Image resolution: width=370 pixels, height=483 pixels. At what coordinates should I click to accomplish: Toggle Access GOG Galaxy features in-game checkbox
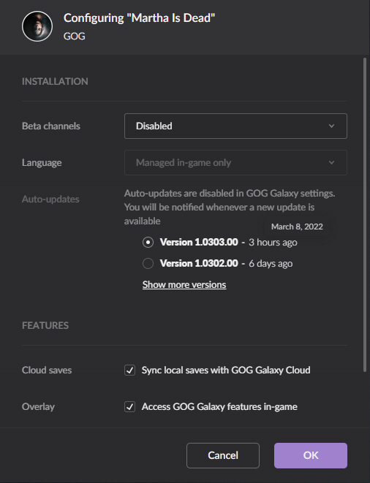[x=130, y=406]
